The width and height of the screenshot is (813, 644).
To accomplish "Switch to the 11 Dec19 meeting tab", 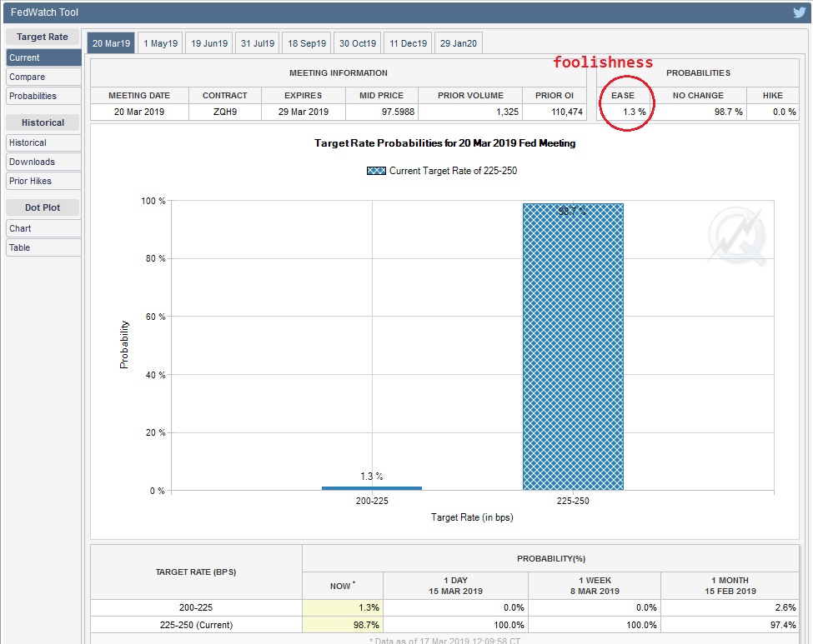I will [408, 43].
